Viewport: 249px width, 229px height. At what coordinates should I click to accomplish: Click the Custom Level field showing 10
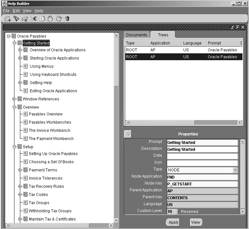pos(172,212)
